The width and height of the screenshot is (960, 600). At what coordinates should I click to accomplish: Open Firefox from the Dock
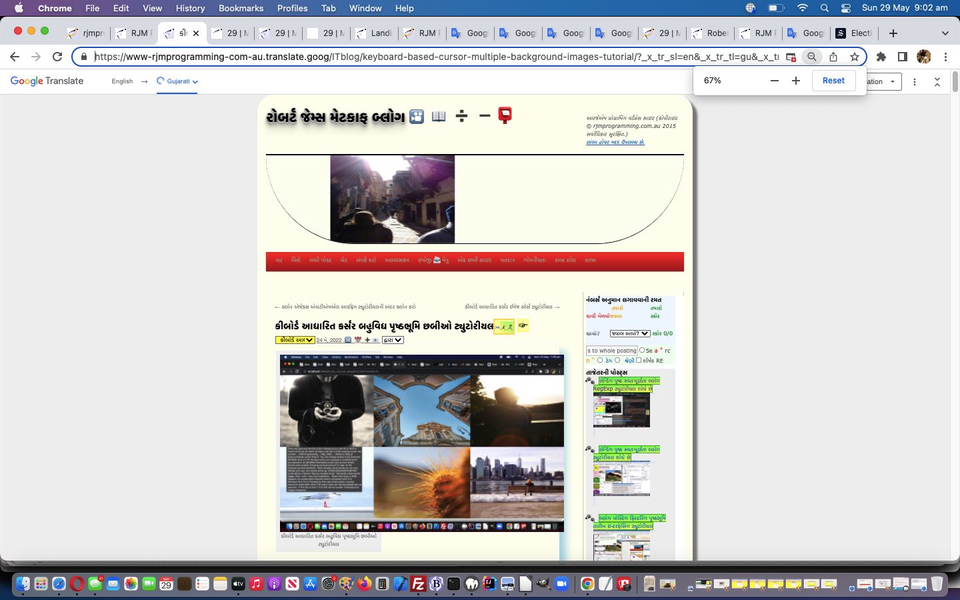pyautogui.click(x=364, y=584)
